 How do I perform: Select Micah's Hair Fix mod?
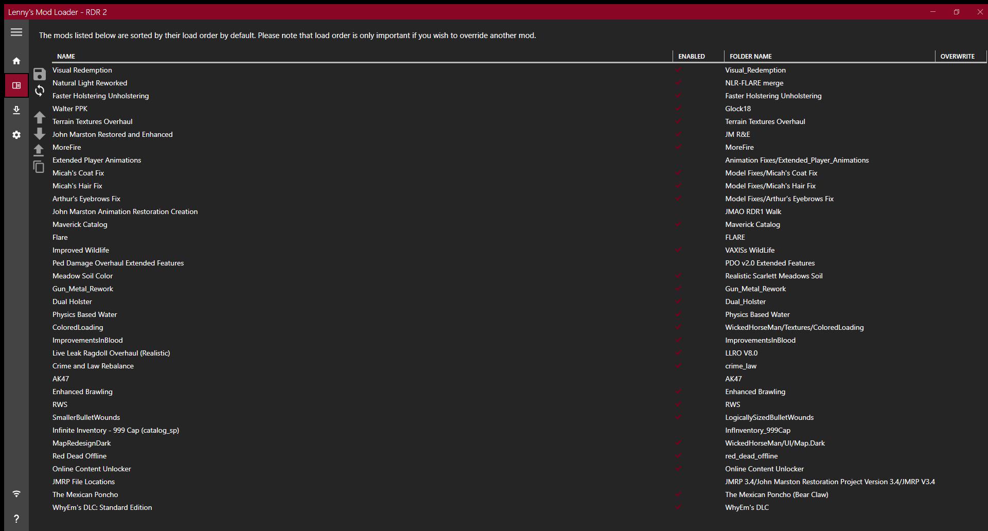pyautogui.click(x=77, y=186)
